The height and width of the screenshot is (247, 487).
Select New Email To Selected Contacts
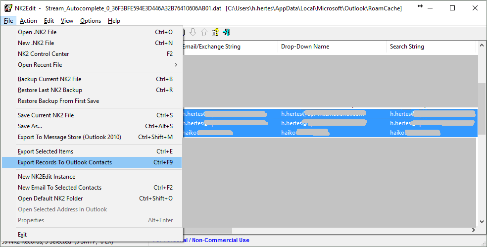click(x=92, y=187)
